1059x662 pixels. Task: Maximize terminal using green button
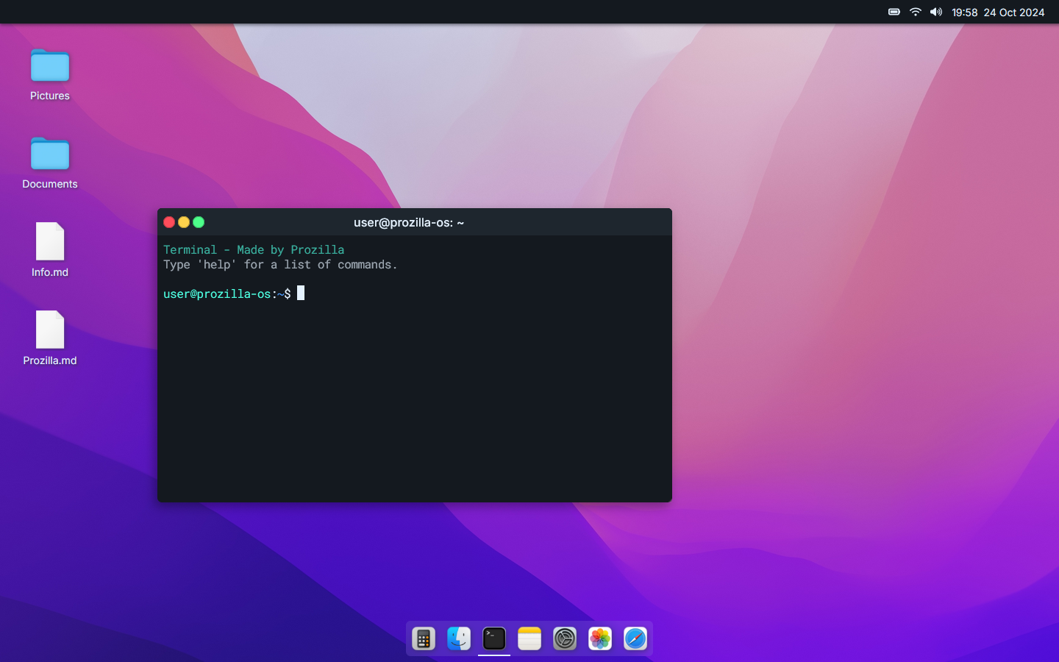point(199,222)
